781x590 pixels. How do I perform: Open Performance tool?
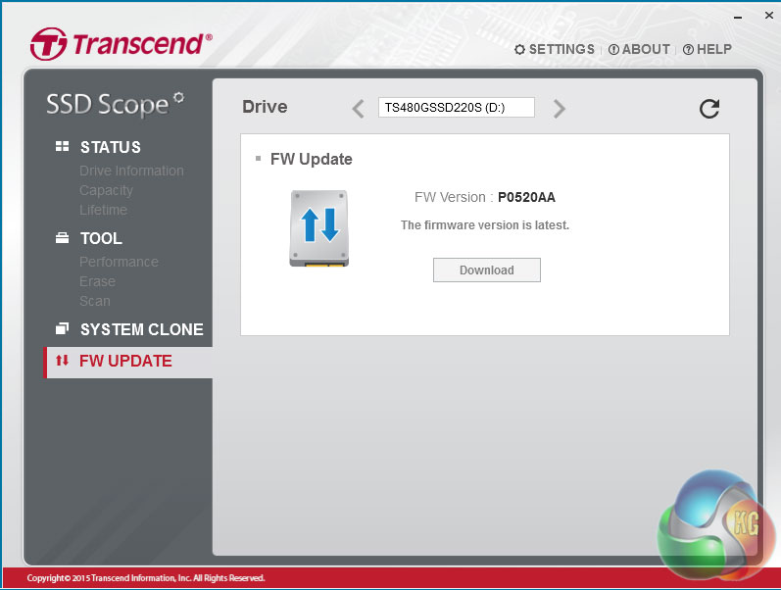pyautogui.click(x=119, y=262)
